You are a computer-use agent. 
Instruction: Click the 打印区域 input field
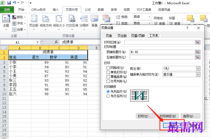pyautogui.click(x=160, y=42)
